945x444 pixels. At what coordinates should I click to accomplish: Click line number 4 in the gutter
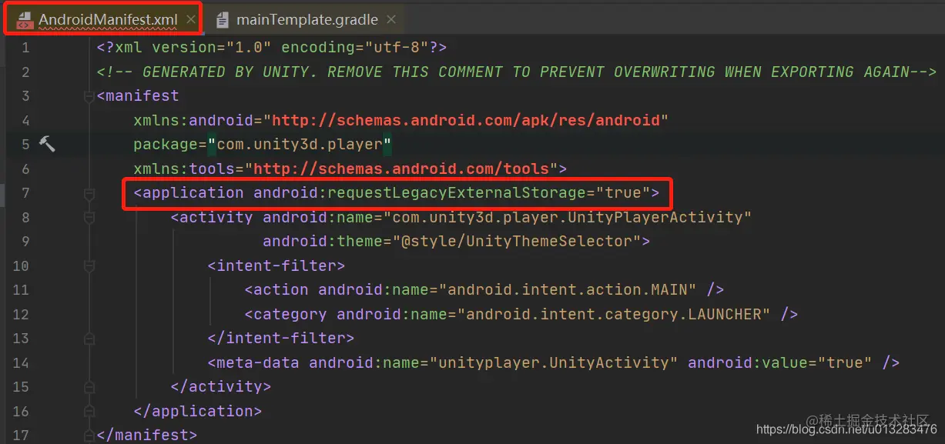point(25,120)
